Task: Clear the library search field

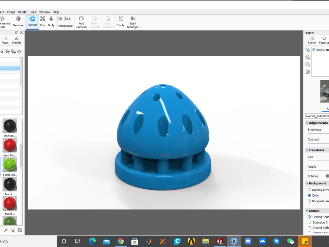Action: point(2,52)
